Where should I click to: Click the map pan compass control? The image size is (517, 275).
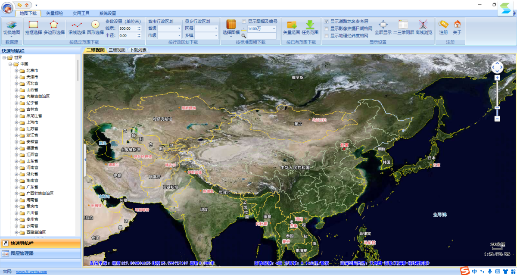(497, 67)
